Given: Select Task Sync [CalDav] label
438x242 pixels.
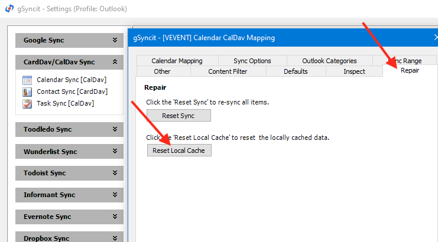Looking at the screenshot, I should pyautogui.click(x=66, y=103).
